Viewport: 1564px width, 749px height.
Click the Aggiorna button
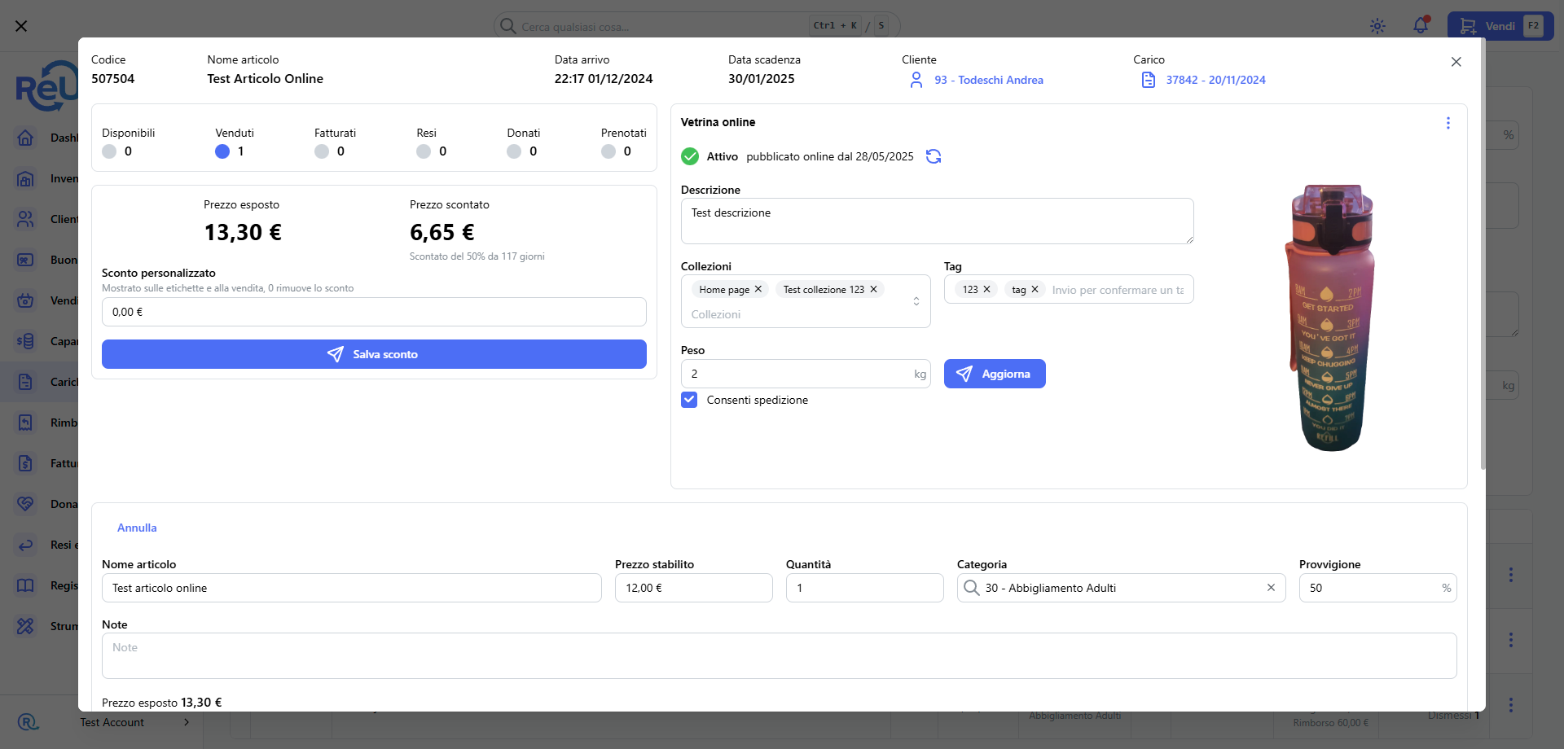(994, 374)
